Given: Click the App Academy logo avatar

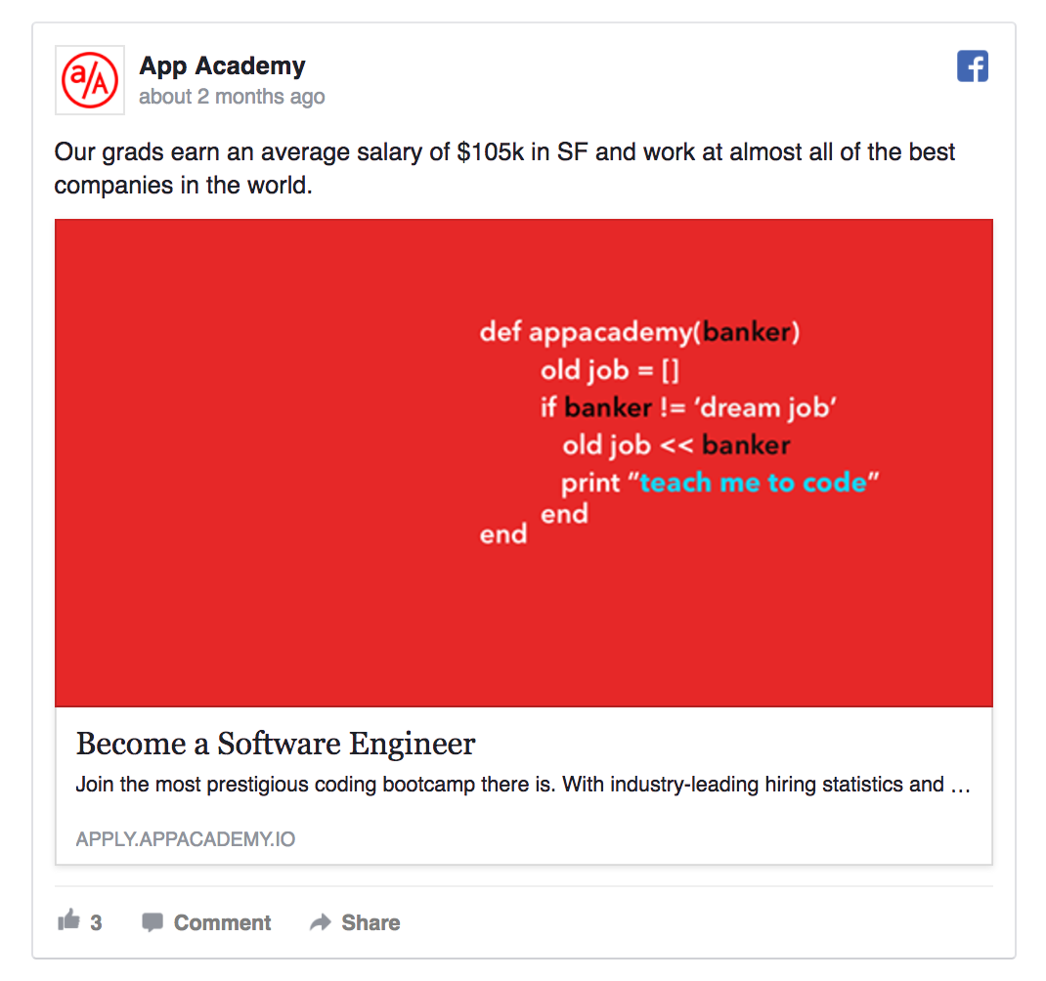Looking at the screenshot, I should click(89, 80).
